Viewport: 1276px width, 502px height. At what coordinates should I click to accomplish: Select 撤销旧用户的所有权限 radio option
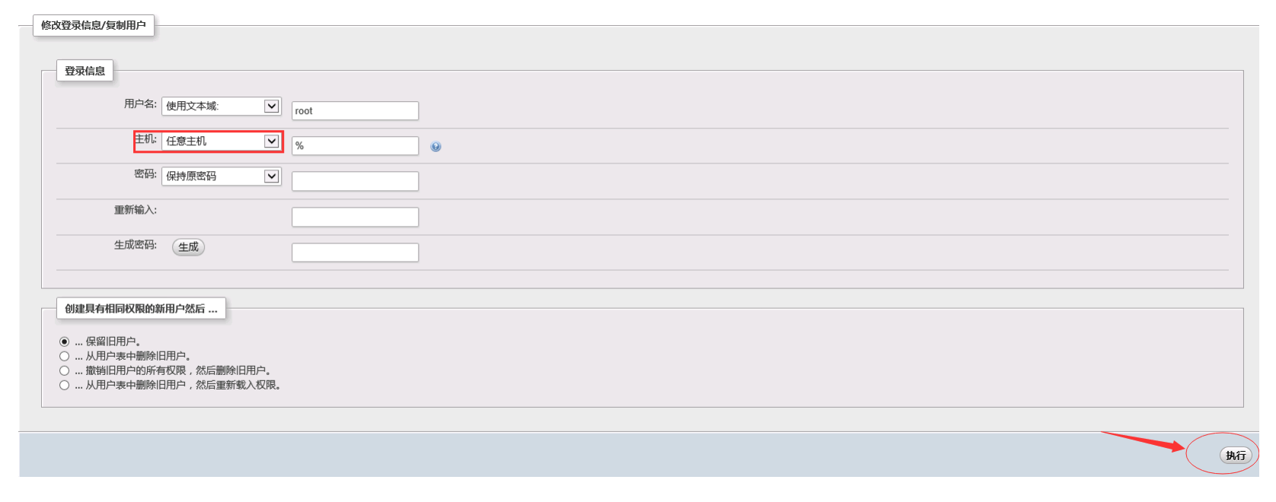coord(65,370)
